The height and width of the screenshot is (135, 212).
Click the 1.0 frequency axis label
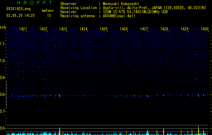(3, 61)
